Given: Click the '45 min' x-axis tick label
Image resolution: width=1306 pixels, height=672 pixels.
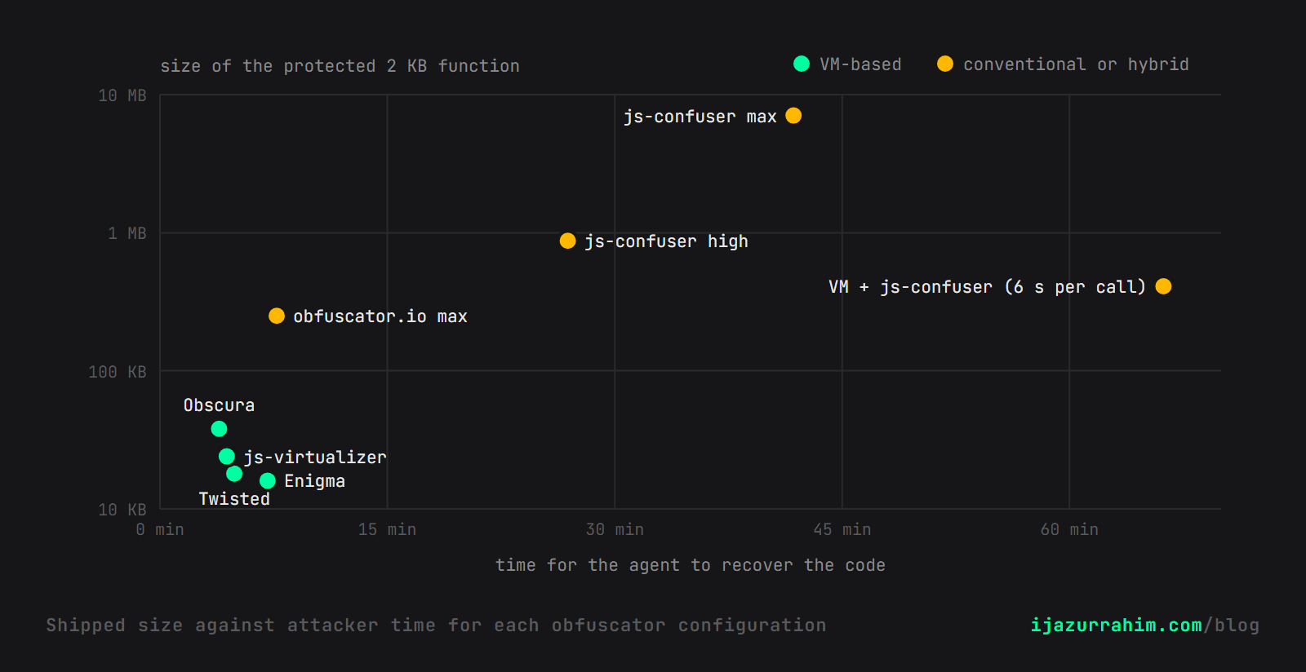Looking at the screenshot, I should (842, 529).
